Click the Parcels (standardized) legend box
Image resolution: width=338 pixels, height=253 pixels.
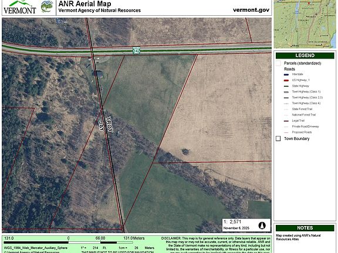tap(278, 63)
